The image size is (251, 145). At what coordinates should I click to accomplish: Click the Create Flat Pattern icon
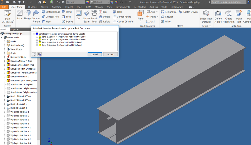[229, 17]
